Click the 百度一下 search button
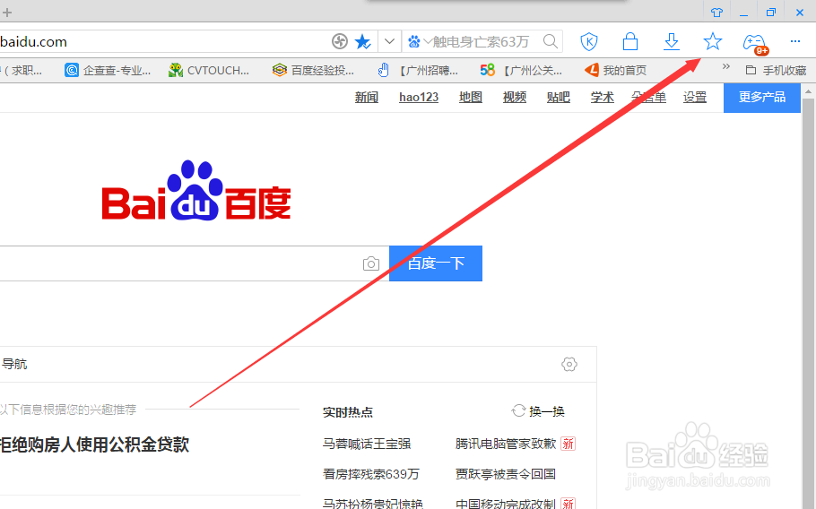This screenshot has width=816, height=509. tap(436, 263)
